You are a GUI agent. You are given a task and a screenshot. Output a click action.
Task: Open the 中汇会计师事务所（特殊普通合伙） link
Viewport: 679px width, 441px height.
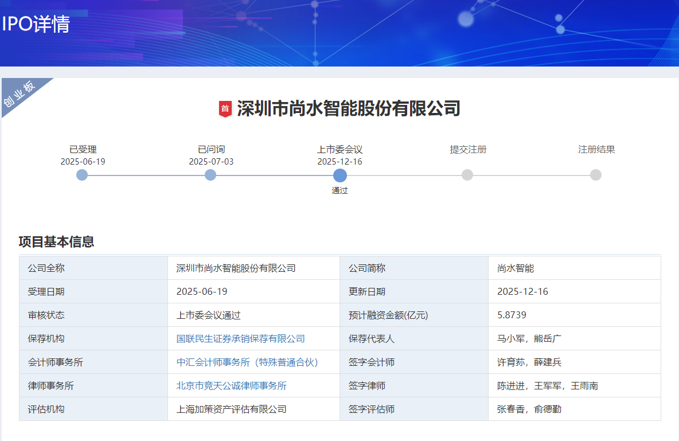coord(249,362)
